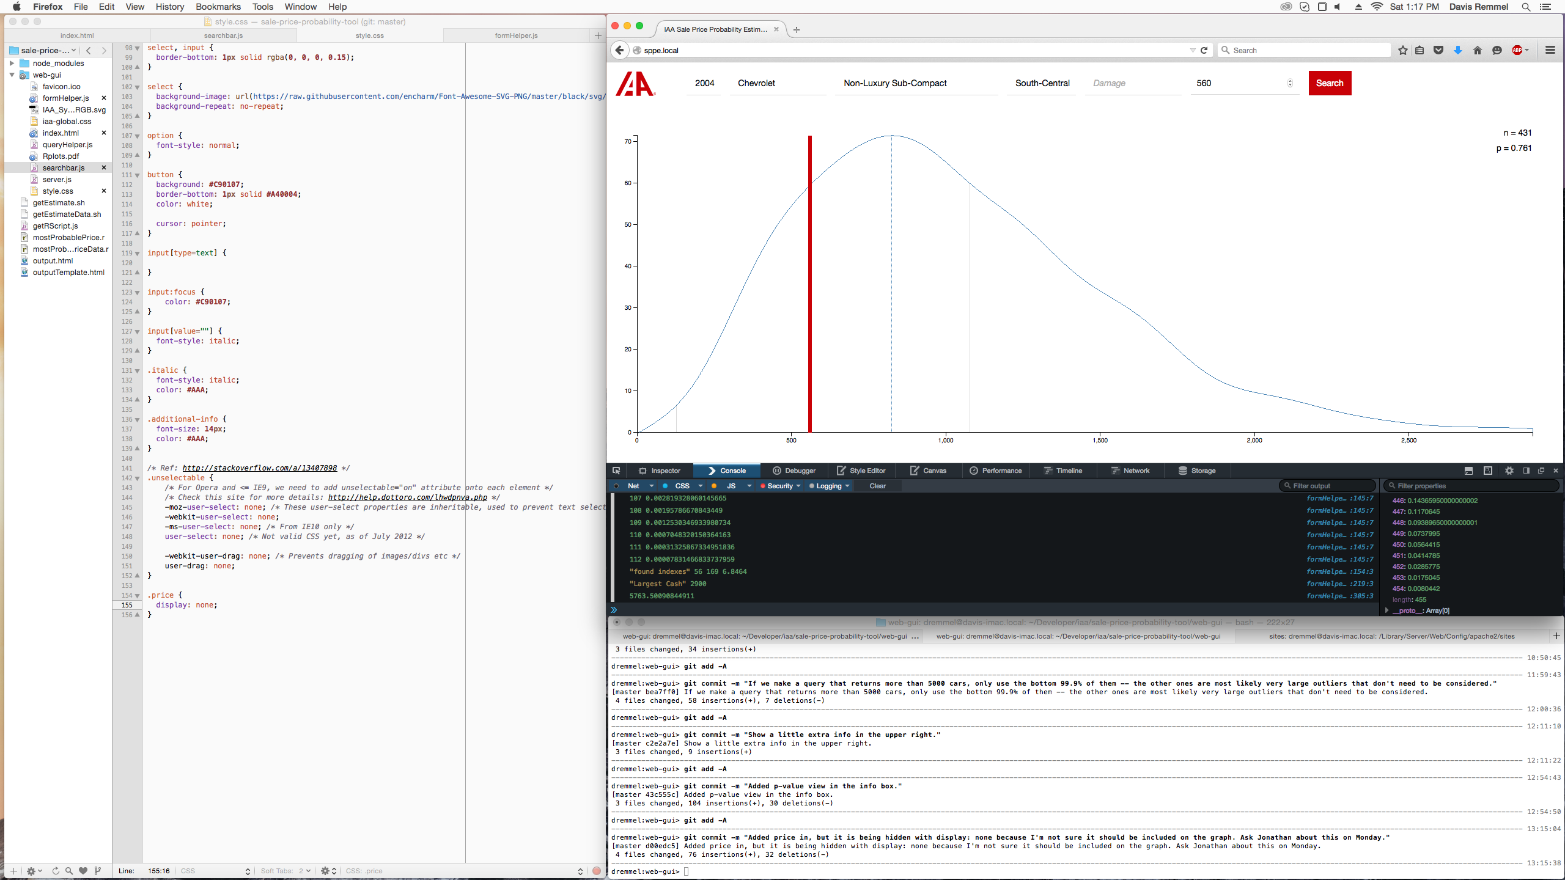Open the downloads arrow icon
Screen dimensions: 1565x880
(1458, 50)
